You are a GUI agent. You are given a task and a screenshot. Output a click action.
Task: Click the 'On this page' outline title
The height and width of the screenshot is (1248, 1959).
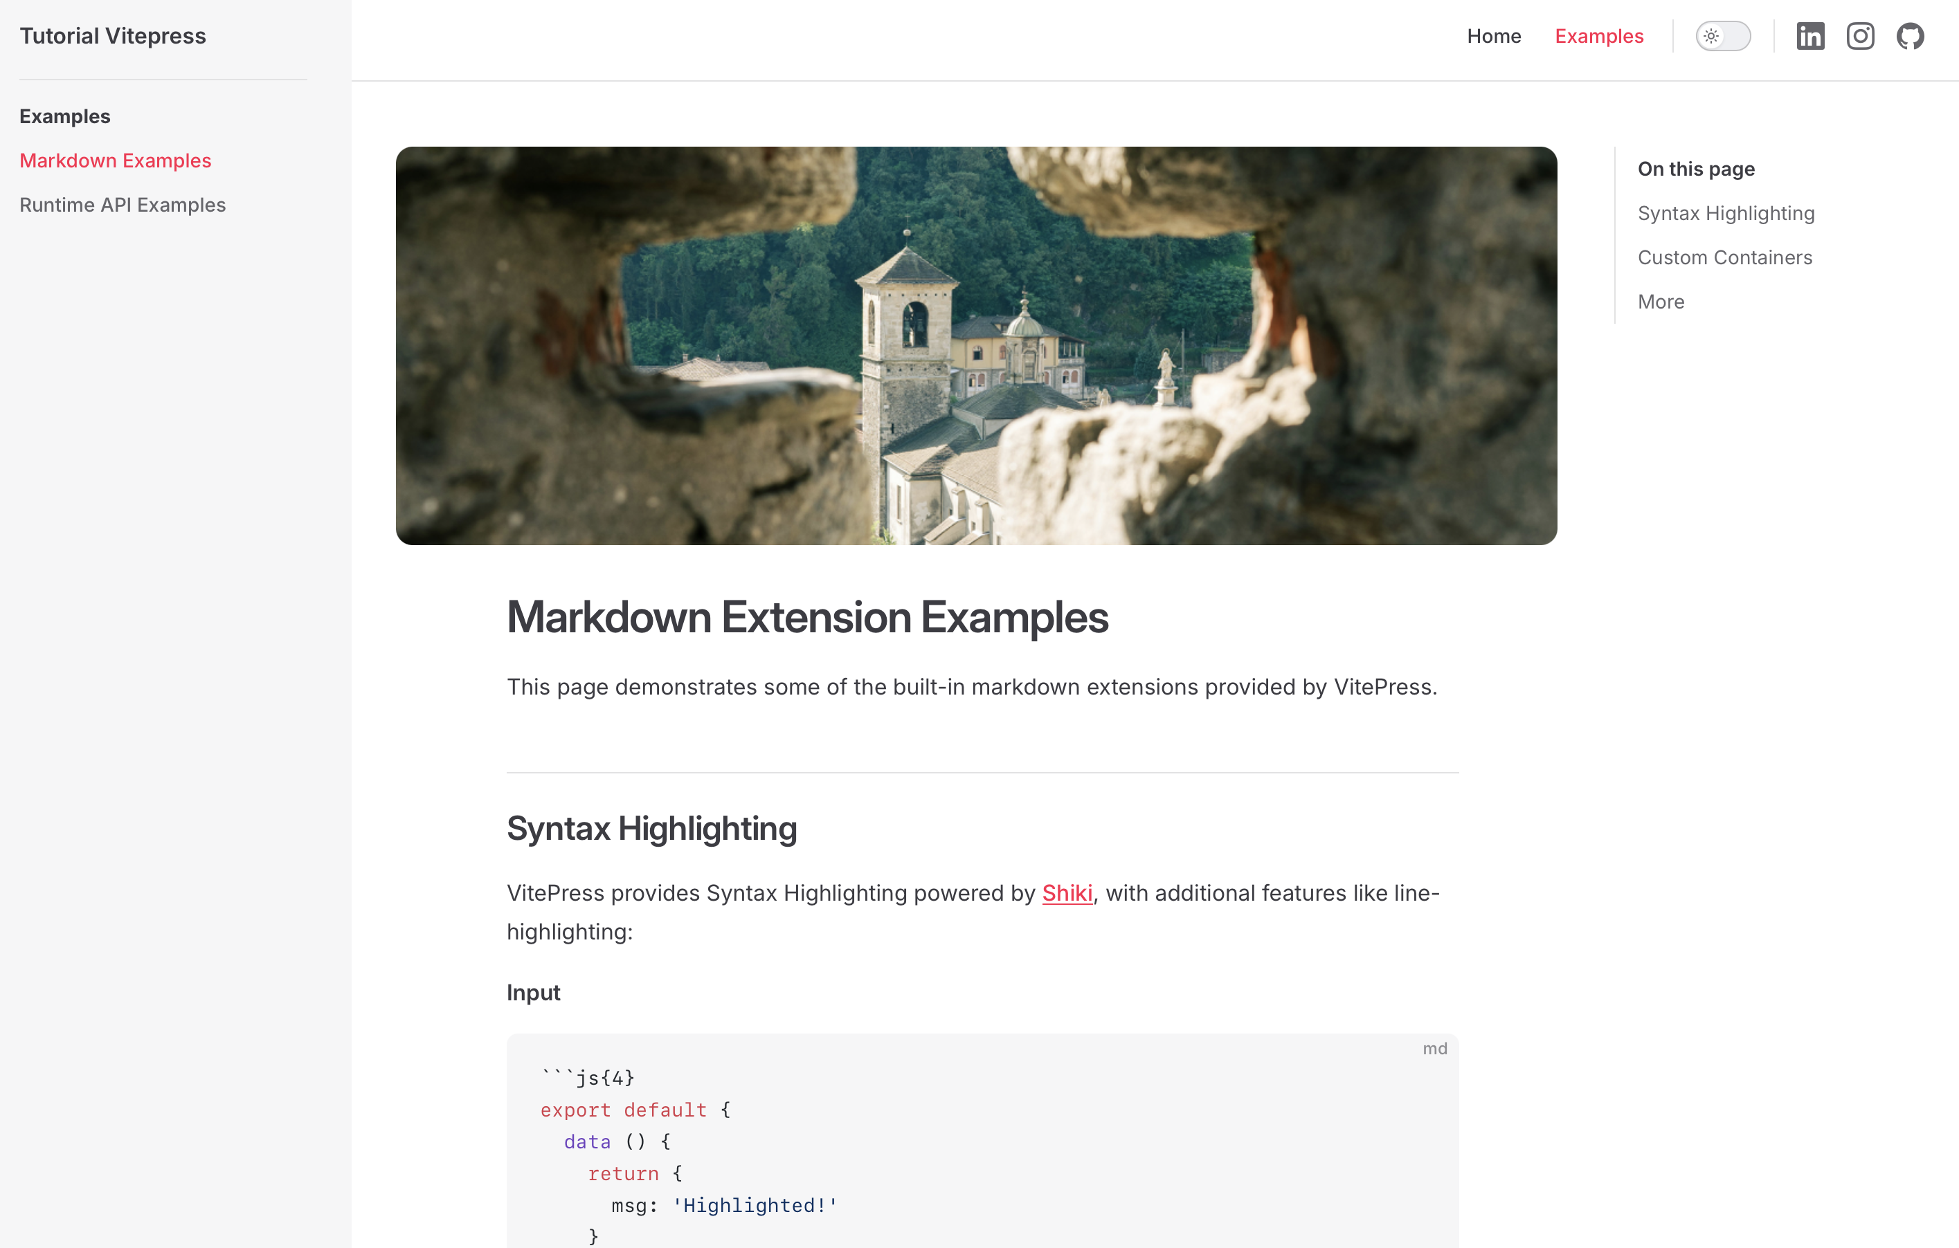(1696, 169)
